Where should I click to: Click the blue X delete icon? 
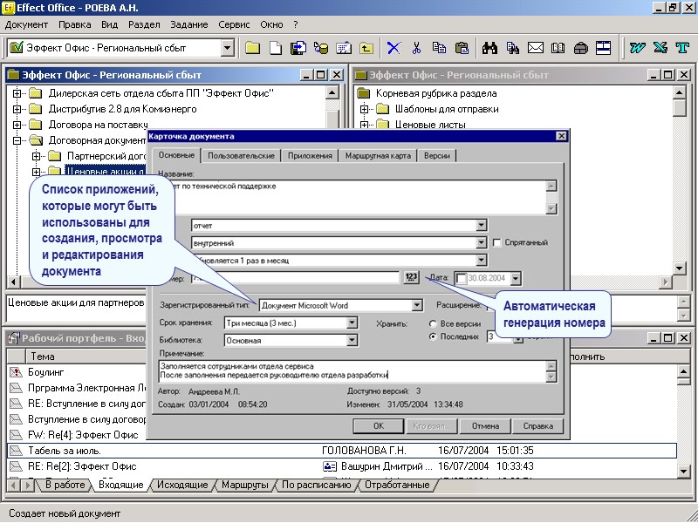393,48
